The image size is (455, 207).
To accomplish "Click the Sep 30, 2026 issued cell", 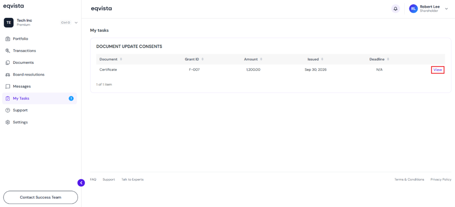I will point(315,70).
